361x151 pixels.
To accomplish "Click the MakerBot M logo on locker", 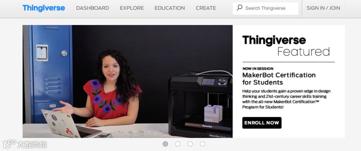I will coord(64,53).
